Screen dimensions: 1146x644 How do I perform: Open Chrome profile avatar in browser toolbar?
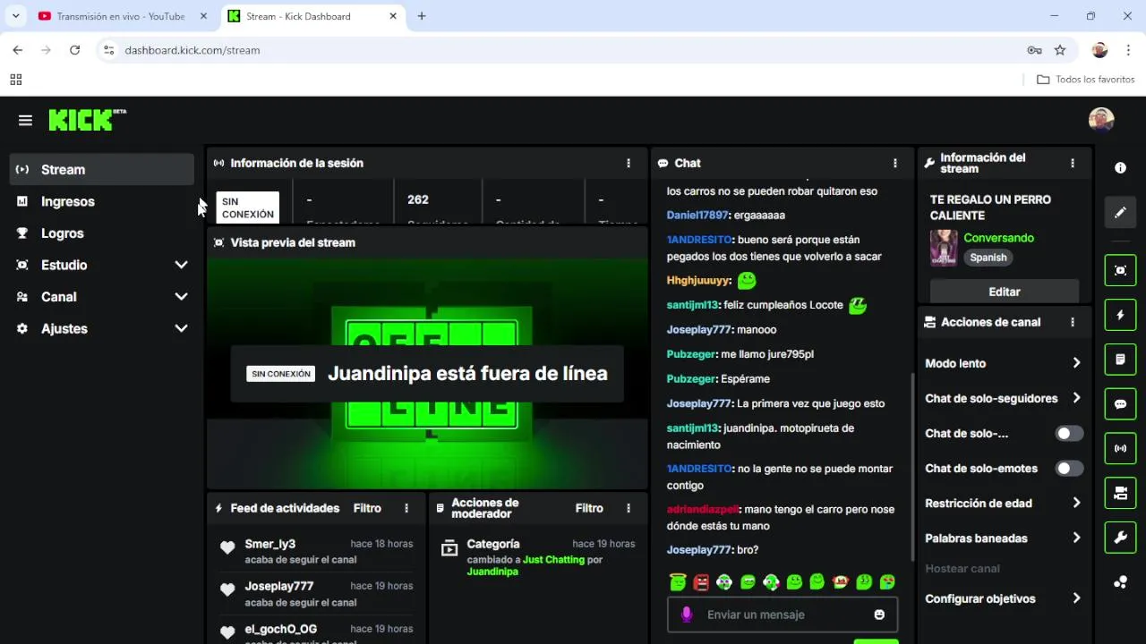point(1100,50)
